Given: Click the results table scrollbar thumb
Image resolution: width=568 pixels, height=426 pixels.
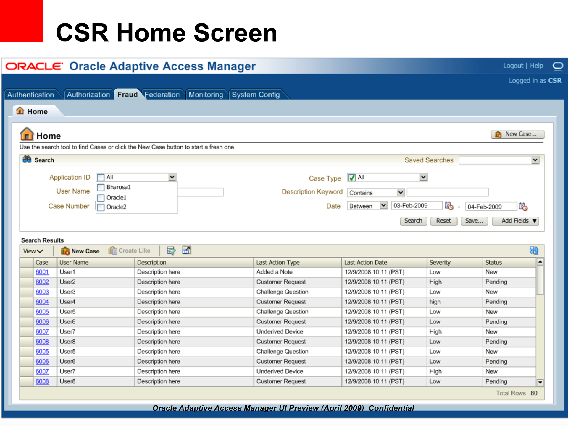Looking at the screenshot, I should (540, 280).
